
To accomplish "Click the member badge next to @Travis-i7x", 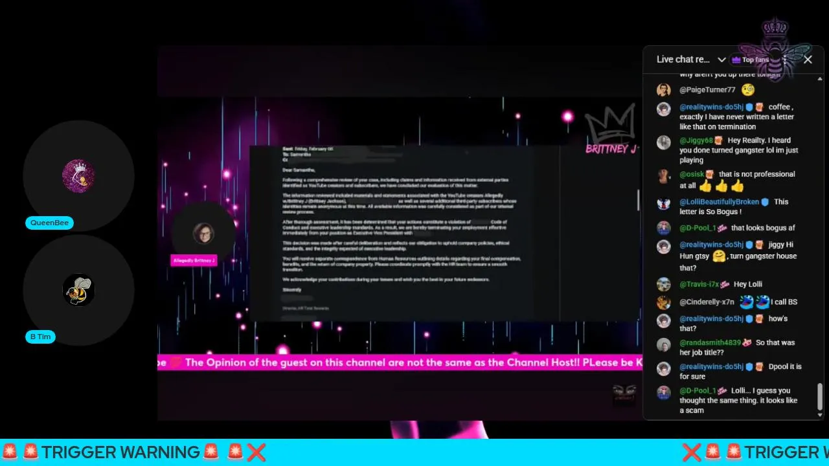I will pos(725,284).
